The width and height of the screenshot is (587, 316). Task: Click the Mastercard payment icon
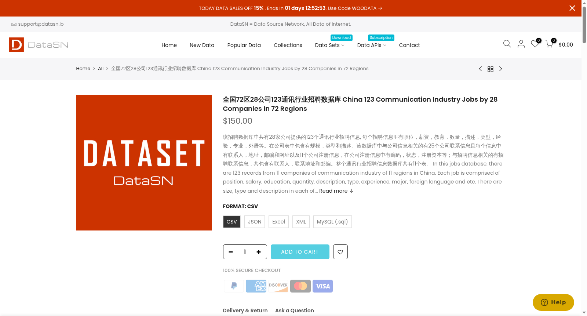[300, 286]
